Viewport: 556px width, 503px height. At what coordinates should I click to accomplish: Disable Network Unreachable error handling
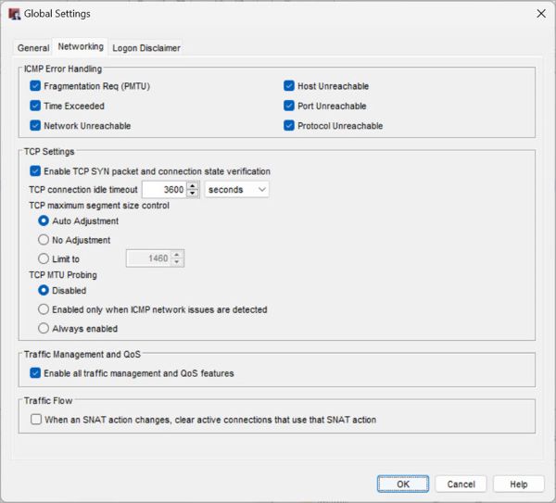click(x=36, y=125)
